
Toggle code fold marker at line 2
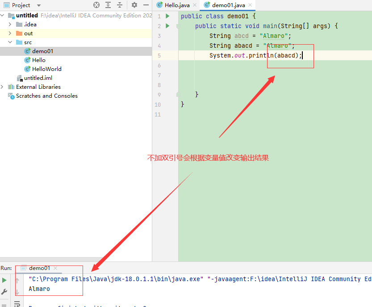click(179, 26)
